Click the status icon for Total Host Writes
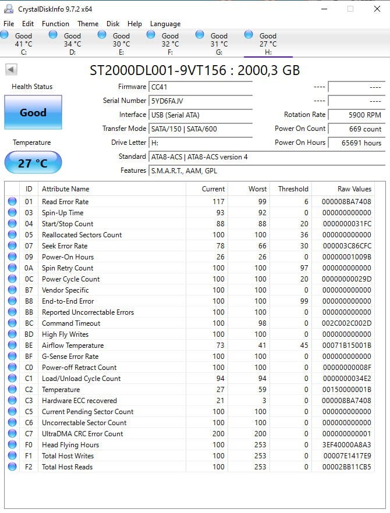This screenshot has height=513, width=390. [x=12, y=456]
